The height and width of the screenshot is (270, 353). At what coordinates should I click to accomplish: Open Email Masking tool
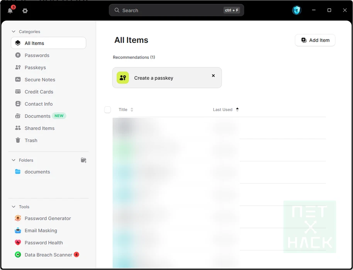[41, 231]
